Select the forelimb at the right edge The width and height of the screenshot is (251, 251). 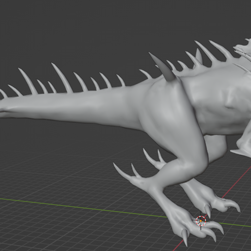tap(243, 143)
